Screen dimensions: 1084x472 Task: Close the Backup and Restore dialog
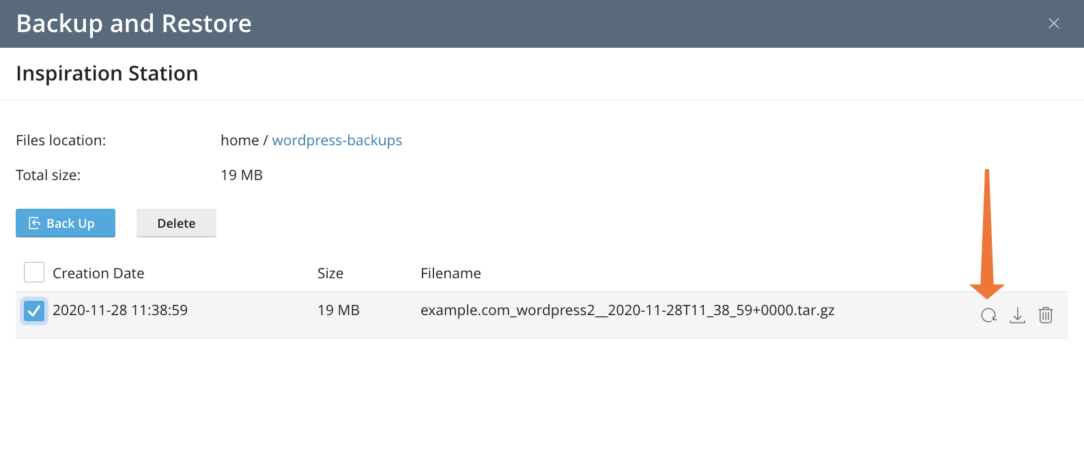coord(1054,23)
